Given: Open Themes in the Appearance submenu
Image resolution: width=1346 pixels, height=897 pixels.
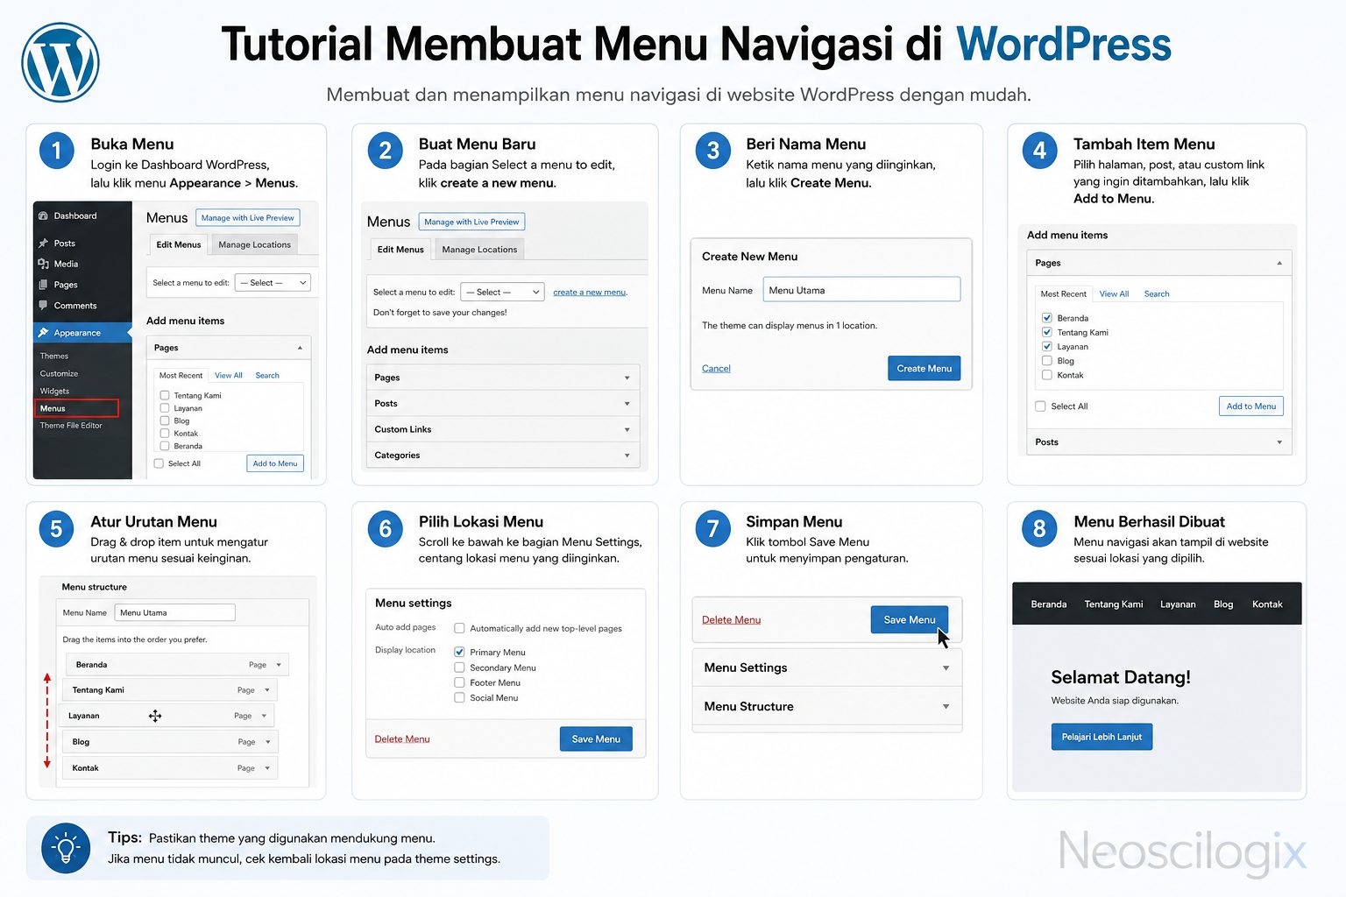Looking at the screenshot, I should click(54, 357).
